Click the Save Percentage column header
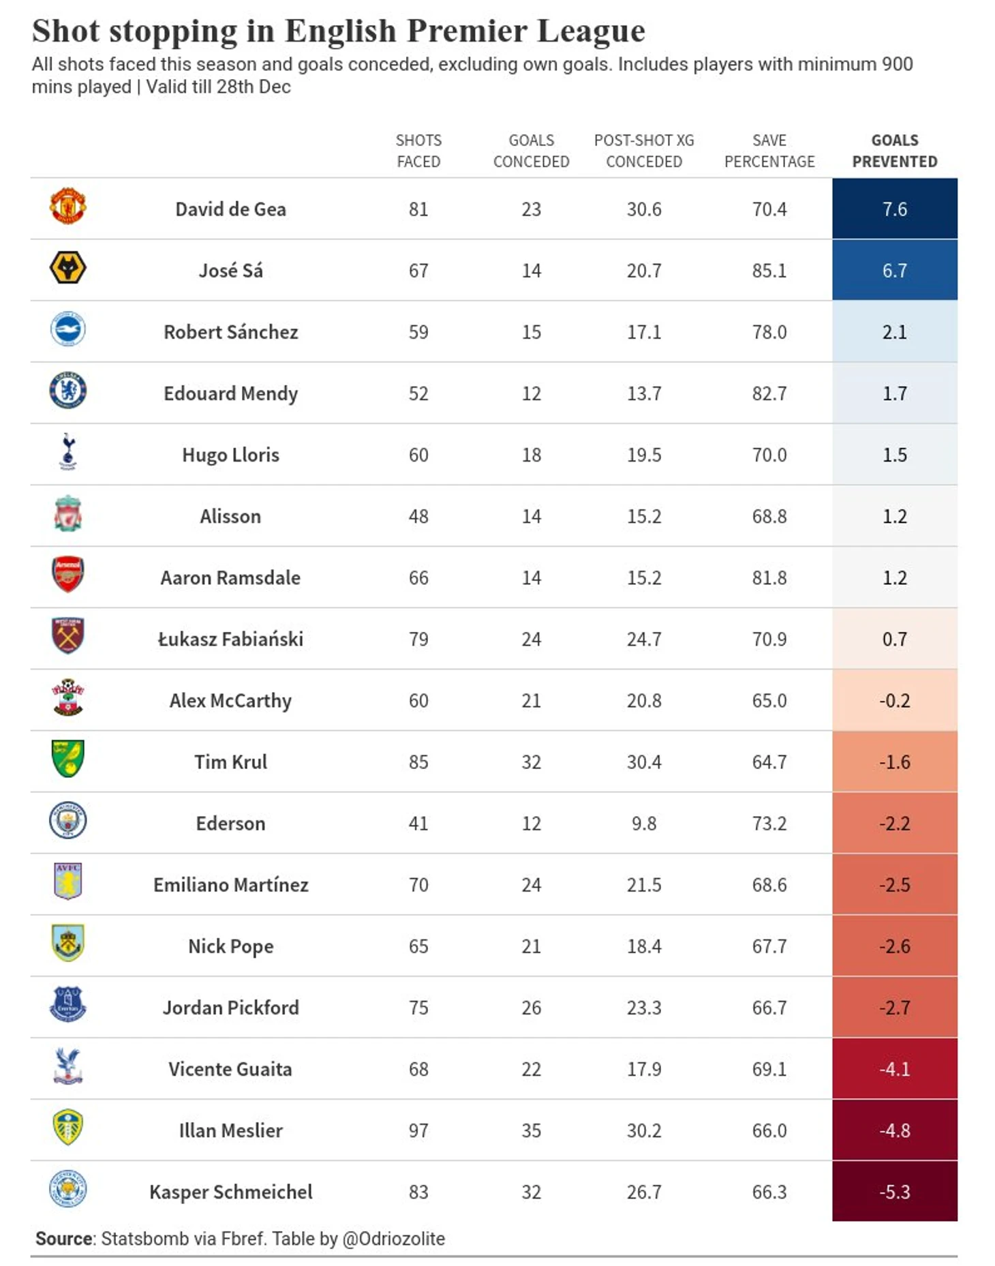The height and width of the screenshot is (1266, 995). click(769, 151)
